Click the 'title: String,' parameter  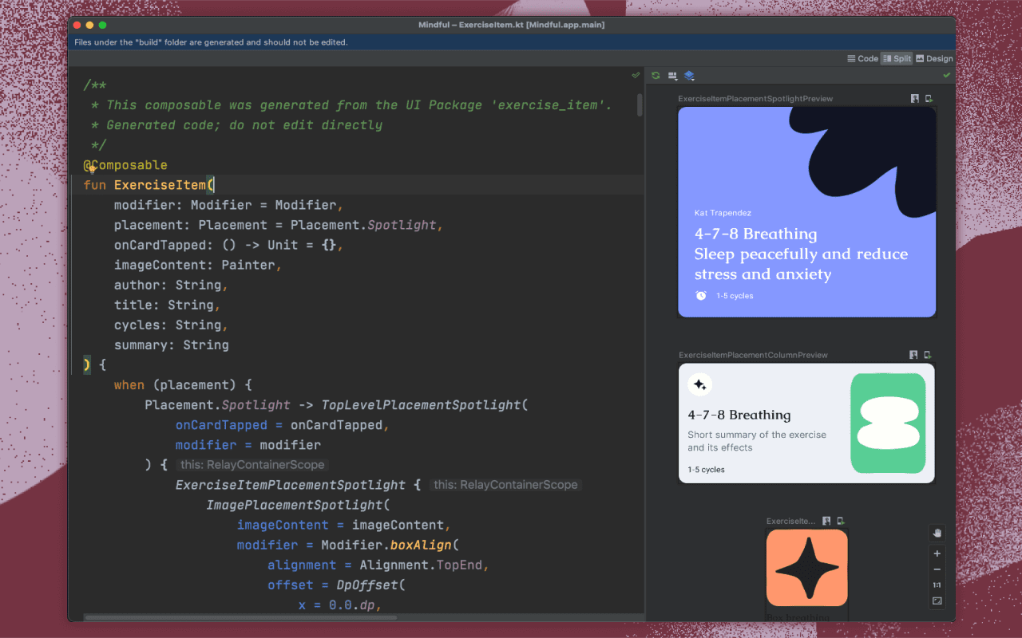(x=168, y=305)
